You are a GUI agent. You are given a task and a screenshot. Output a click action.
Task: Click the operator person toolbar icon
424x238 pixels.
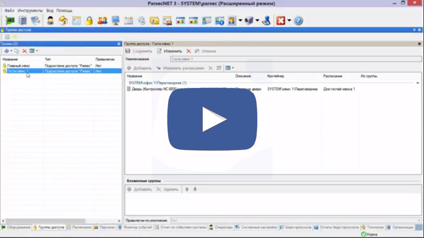pyautogui.click(x=50, y=20)
